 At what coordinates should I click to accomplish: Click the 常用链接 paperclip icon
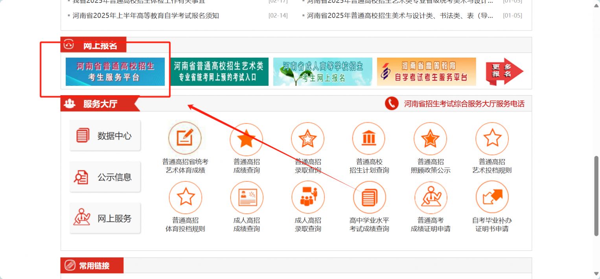[x=70, y=265]
